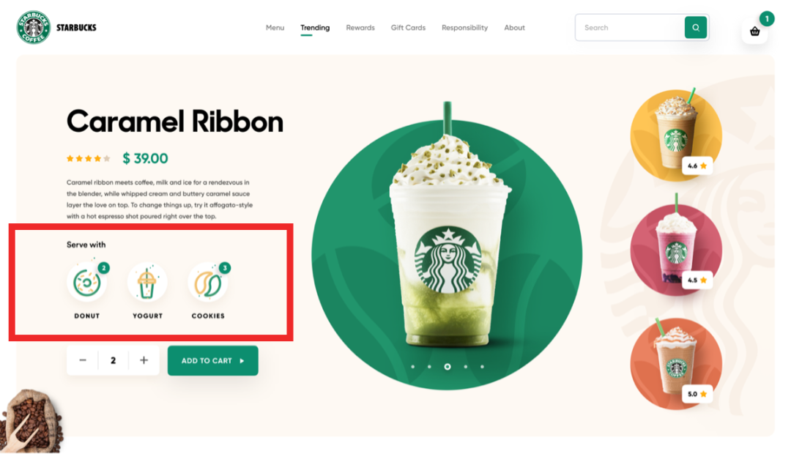Choose the pink berry drink thumbnail rated 4.5
This screenshot has width=791, height=454.
pyautogui.click(x=676, y=249)
